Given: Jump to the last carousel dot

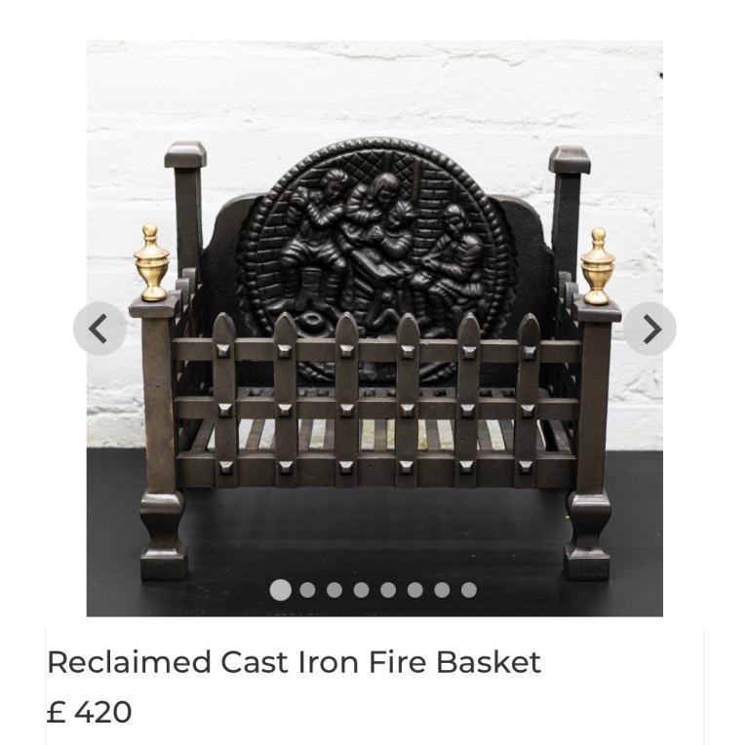Looking at the screenshot, I should click(469, 590).
